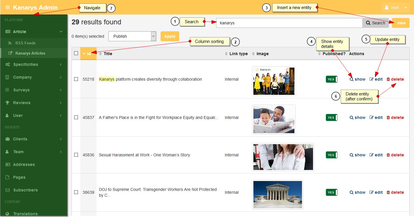Toggle the hamburger navigation menu icon

tap(8, 8)
